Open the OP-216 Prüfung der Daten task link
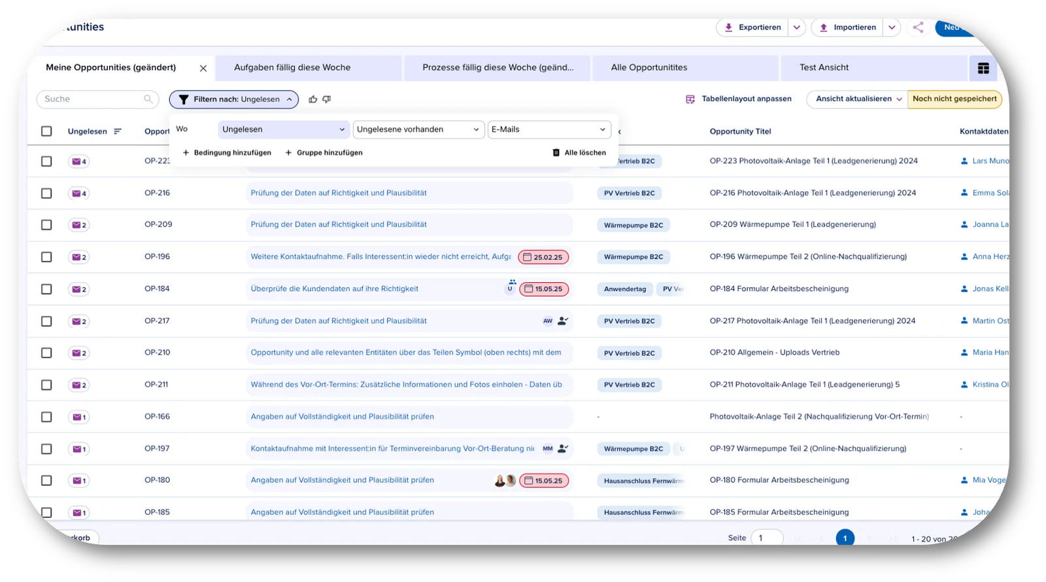 click(339, 193)
